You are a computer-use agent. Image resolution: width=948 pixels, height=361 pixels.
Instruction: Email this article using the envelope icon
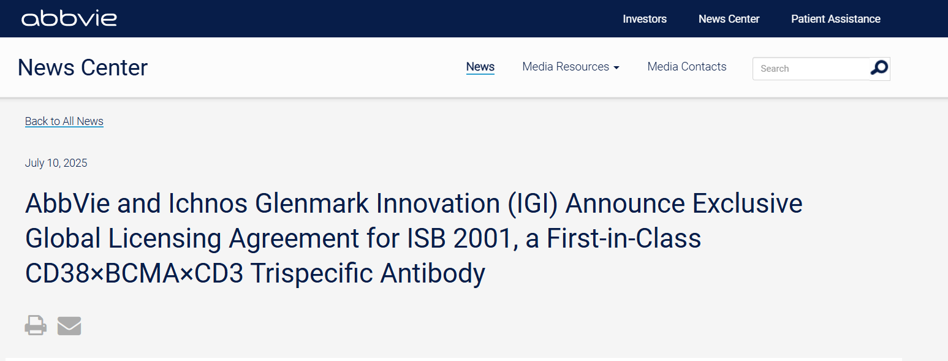pyautogui.click(x=69, y=325)
